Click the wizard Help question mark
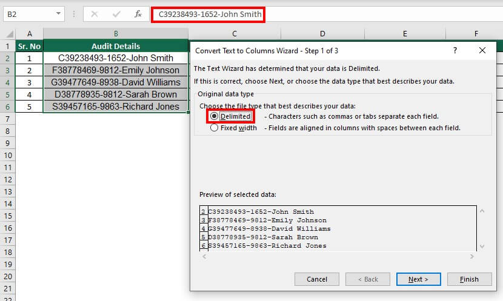Viewport: 503px width, 301px height. 455,50
